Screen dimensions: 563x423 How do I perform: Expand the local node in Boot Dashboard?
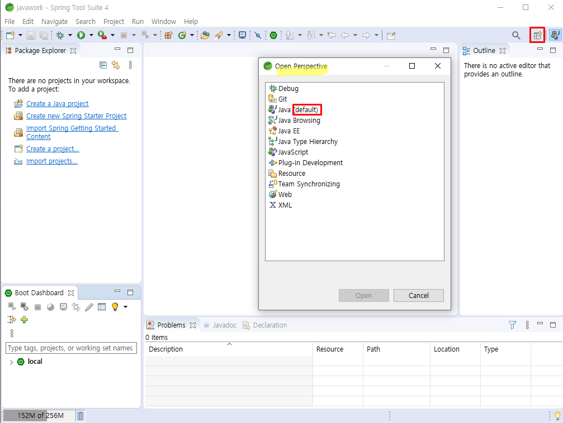(x=12, y=362)
